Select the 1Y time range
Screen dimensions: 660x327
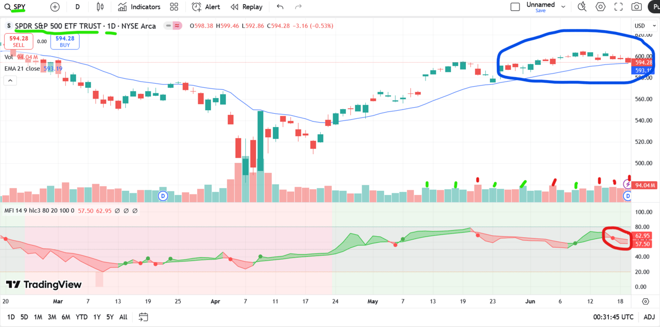coord(96,317)
